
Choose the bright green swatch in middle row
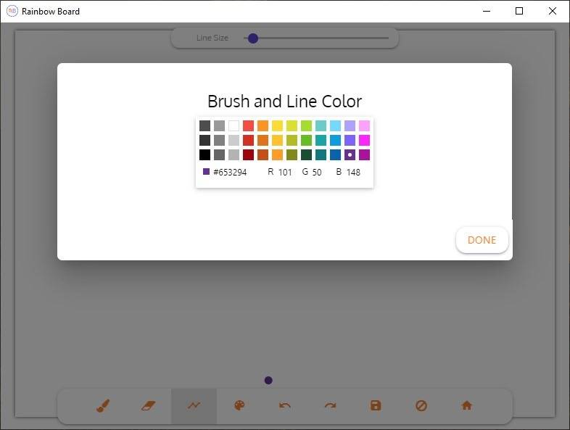click(x=306, y=140)
